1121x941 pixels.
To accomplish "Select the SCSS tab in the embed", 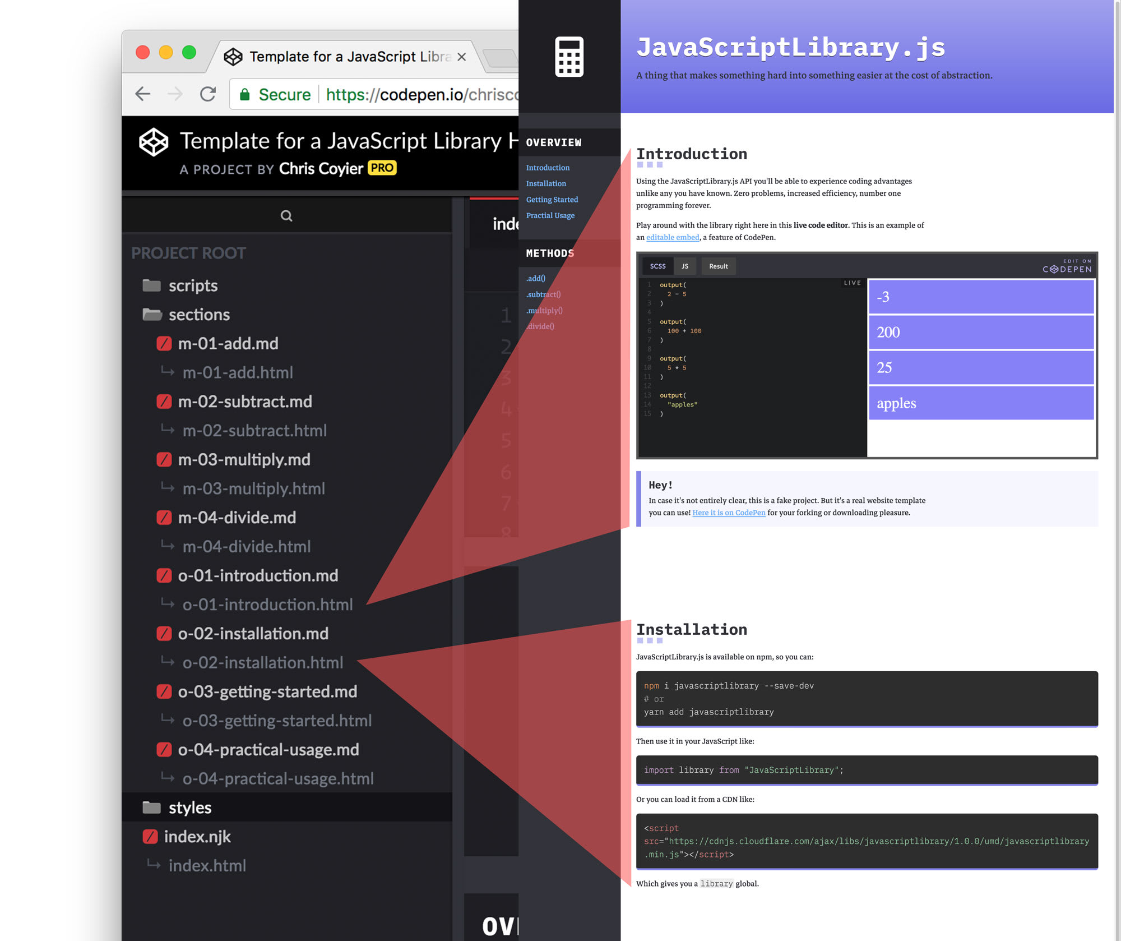I will (657, 266).
